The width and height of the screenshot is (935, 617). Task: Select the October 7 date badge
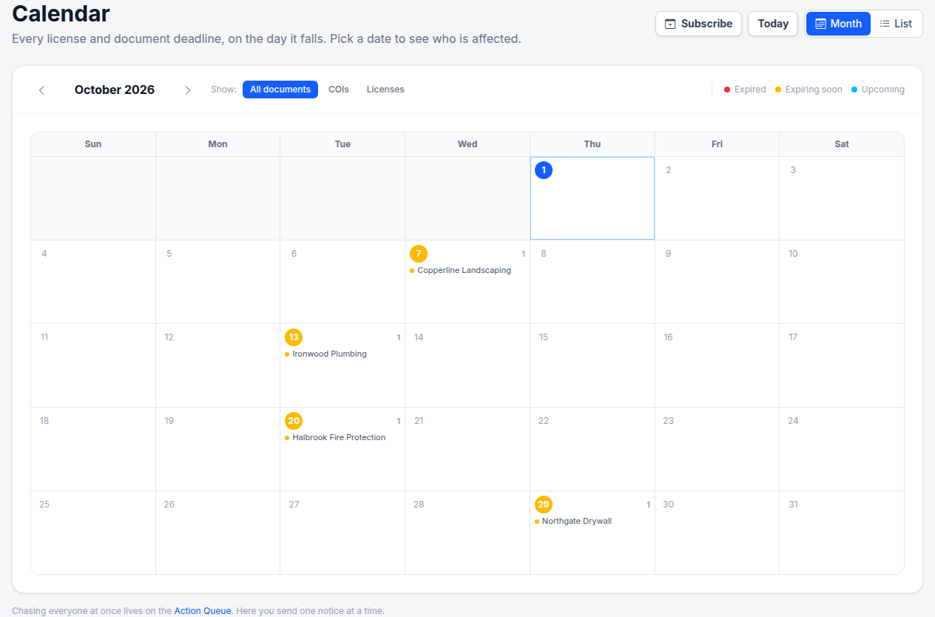419,254
